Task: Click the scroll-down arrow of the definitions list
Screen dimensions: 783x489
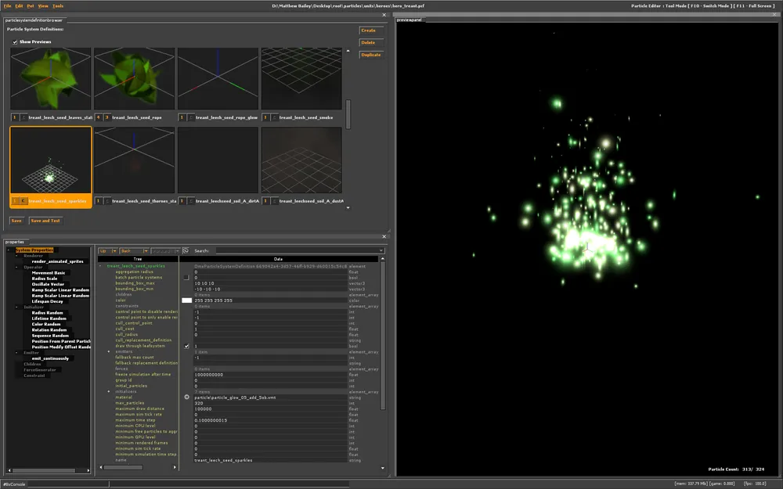Action: click(x=348, y=207)
